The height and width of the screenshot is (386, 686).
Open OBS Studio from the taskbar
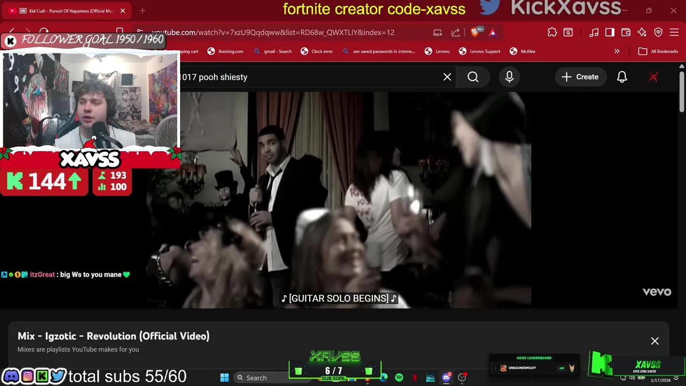462,378
